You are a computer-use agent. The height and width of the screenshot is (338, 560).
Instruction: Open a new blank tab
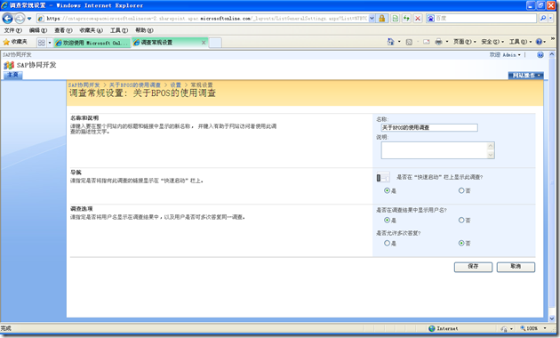pos(215,43)
